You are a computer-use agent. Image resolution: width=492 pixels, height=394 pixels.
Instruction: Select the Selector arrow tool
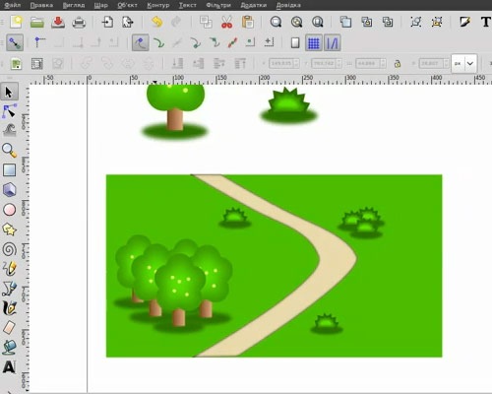tap(9, 93)
